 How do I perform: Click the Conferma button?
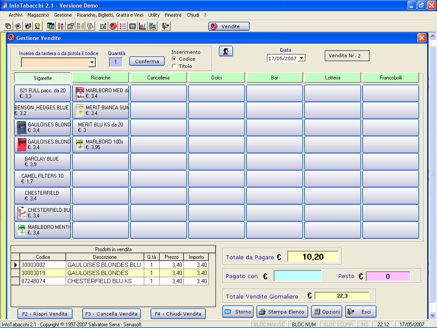(147, 61)
